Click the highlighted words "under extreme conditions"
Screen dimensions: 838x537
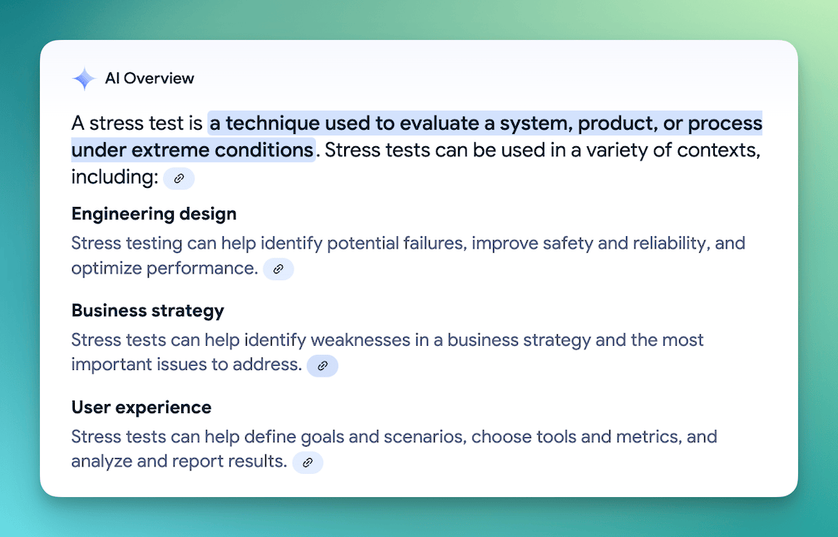192,150
